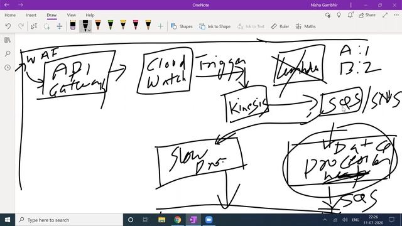402x226 pixels.
Task: Click the account name Nisha Gambhir
Action: pyautogui.click(x=324, y=5)
